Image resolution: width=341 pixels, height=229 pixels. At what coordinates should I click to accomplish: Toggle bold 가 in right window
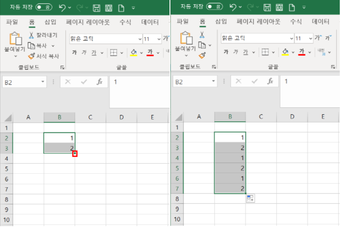(226, 52)
